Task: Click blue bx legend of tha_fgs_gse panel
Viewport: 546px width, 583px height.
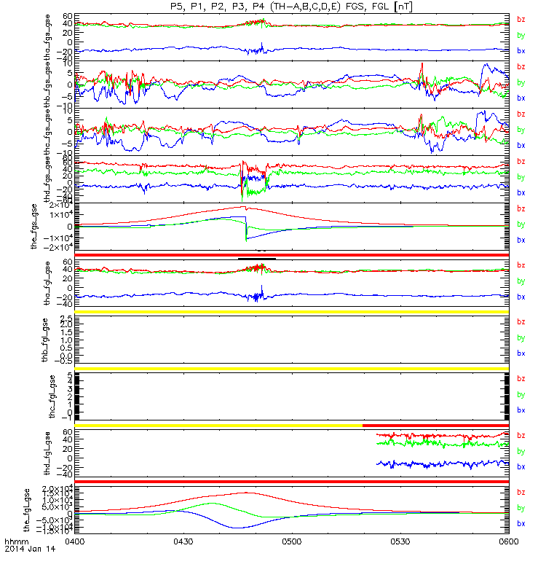Action: 521,51
